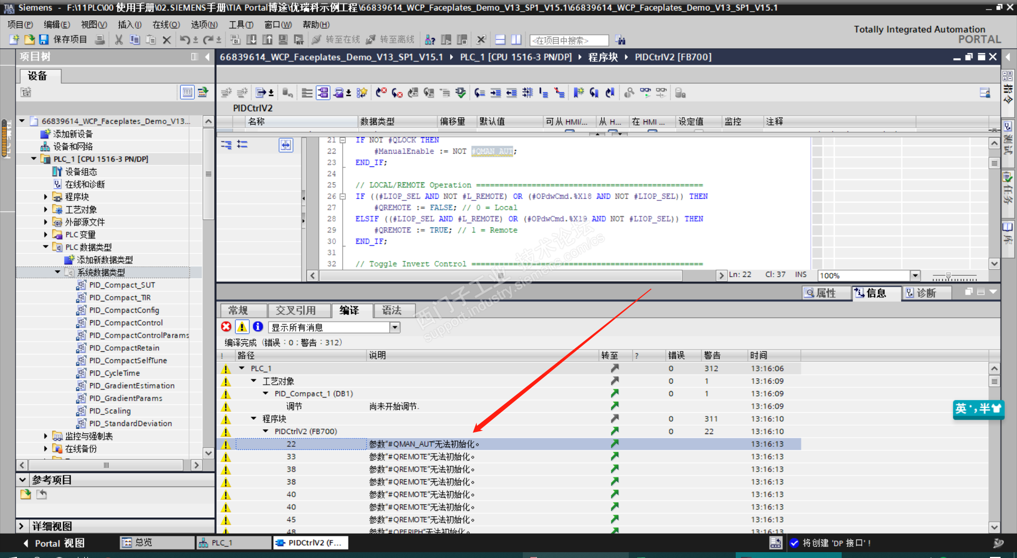Image resolution: width=1017 pixels, height=558 pixels.
Task: Click the go to previous bookmark icon
Action: [x=610, y=93]
